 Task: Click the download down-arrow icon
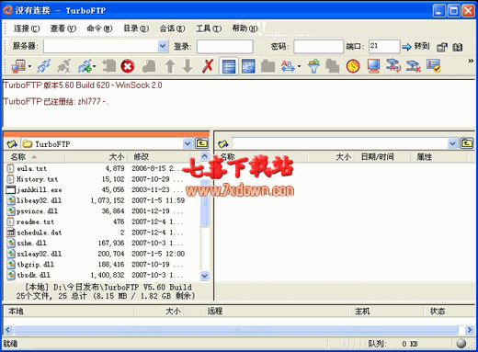(188, 66)
